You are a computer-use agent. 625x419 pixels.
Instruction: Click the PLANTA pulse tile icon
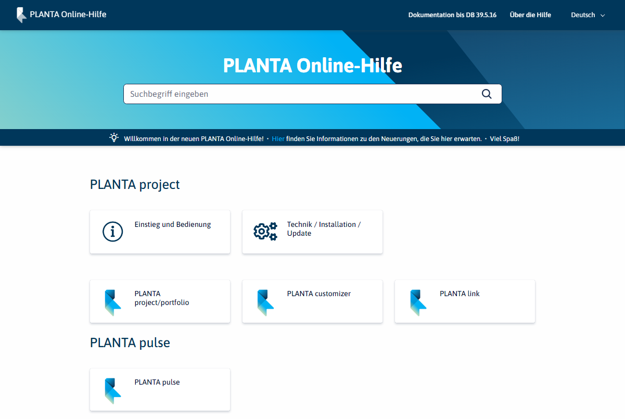click(112, 391)
